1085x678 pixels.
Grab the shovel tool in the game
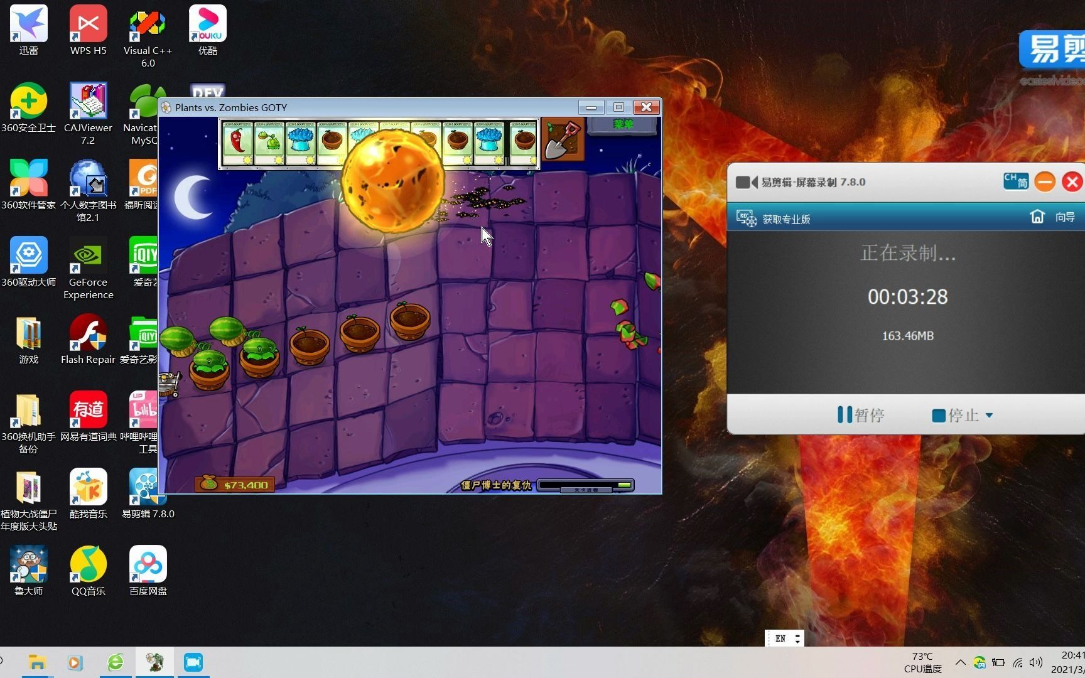tap(563, 140)
